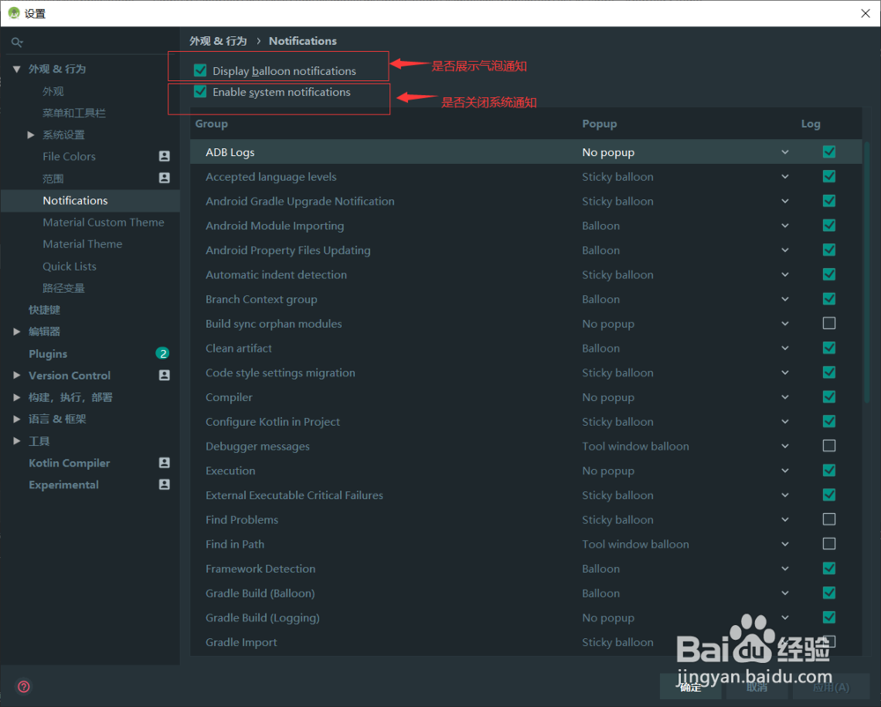The width and height of the screenshot is (881, 707).
Task: Open Quick Lists settings page
Action: click(69, 266)
